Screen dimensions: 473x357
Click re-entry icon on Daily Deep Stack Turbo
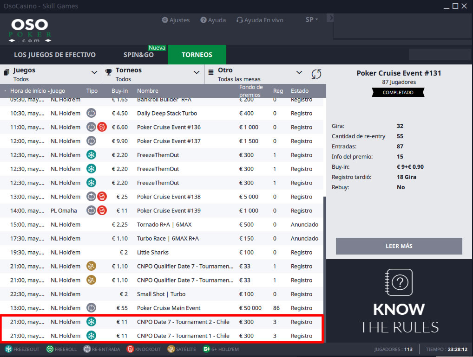(x=91, y=113)
